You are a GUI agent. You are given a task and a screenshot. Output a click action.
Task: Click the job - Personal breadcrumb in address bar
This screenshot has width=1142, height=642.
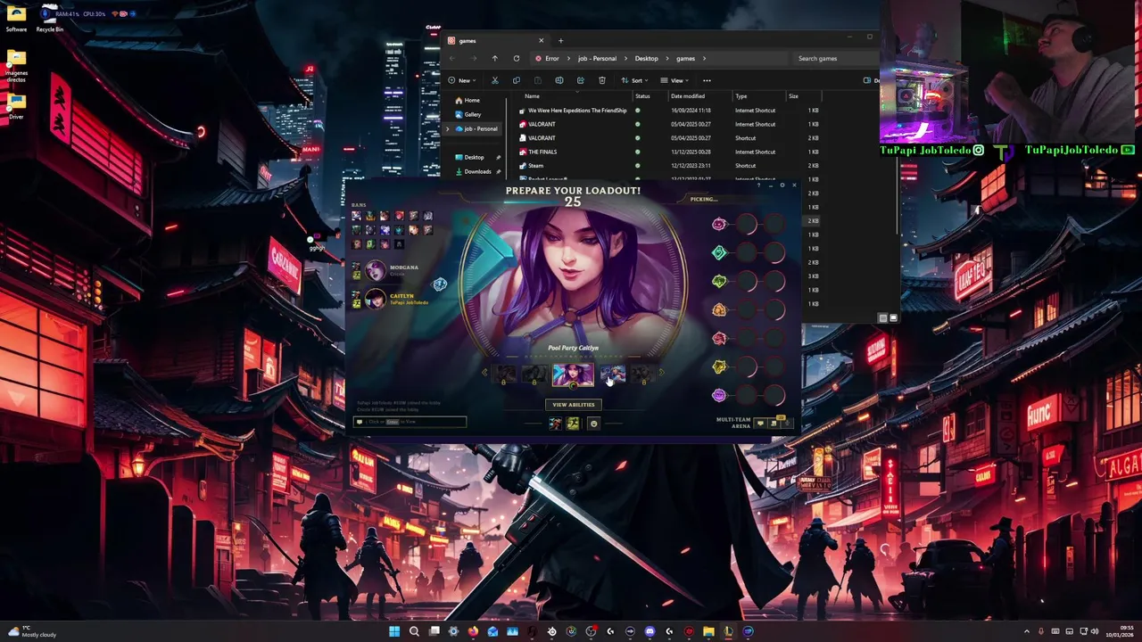coord(597,59)
